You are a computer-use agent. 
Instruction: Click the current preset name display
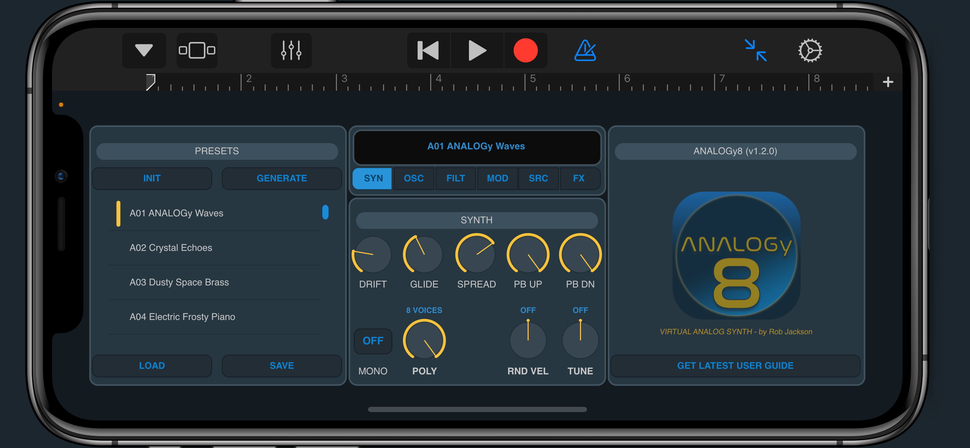pyautogui.click(x=477, y=147)
